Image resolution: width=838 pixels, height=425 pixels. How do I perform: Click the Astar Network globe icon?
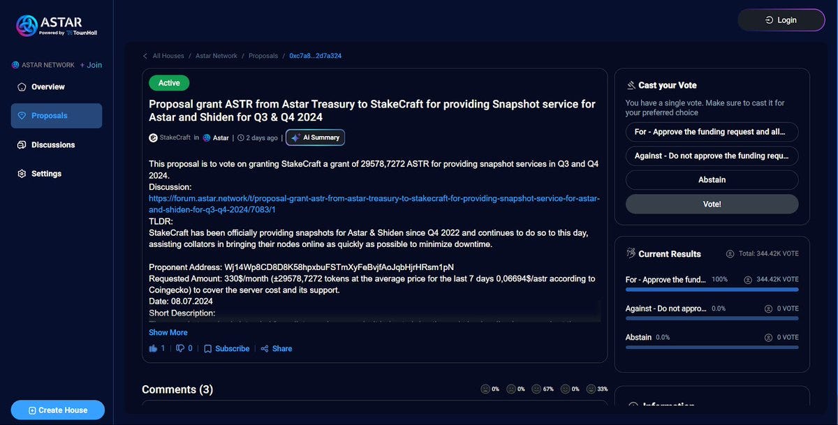click(x=15, y=65)
